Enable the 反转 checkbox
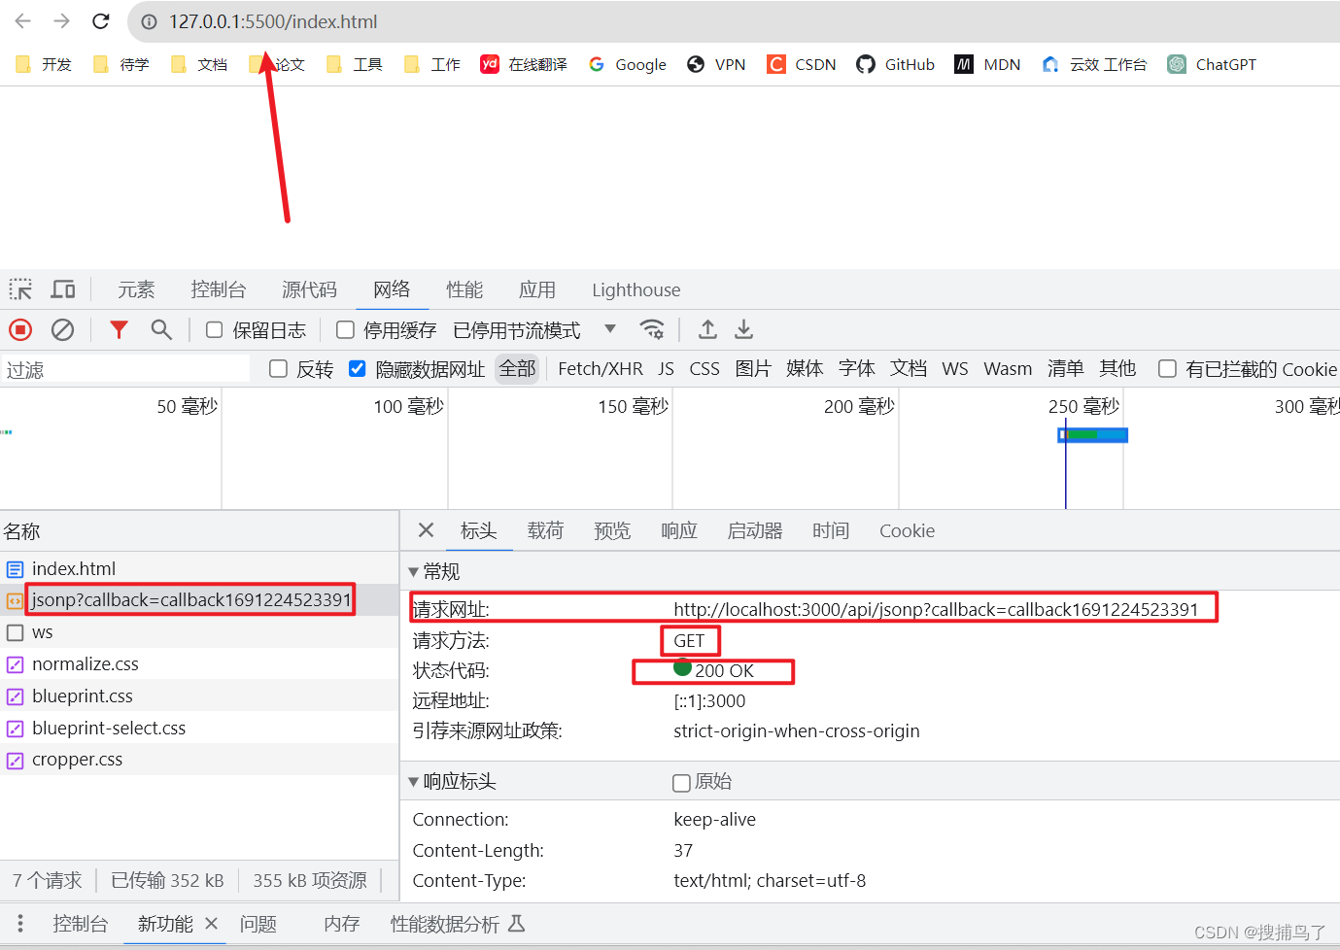This screenshot has height=950, width=1340. (278, 368)
